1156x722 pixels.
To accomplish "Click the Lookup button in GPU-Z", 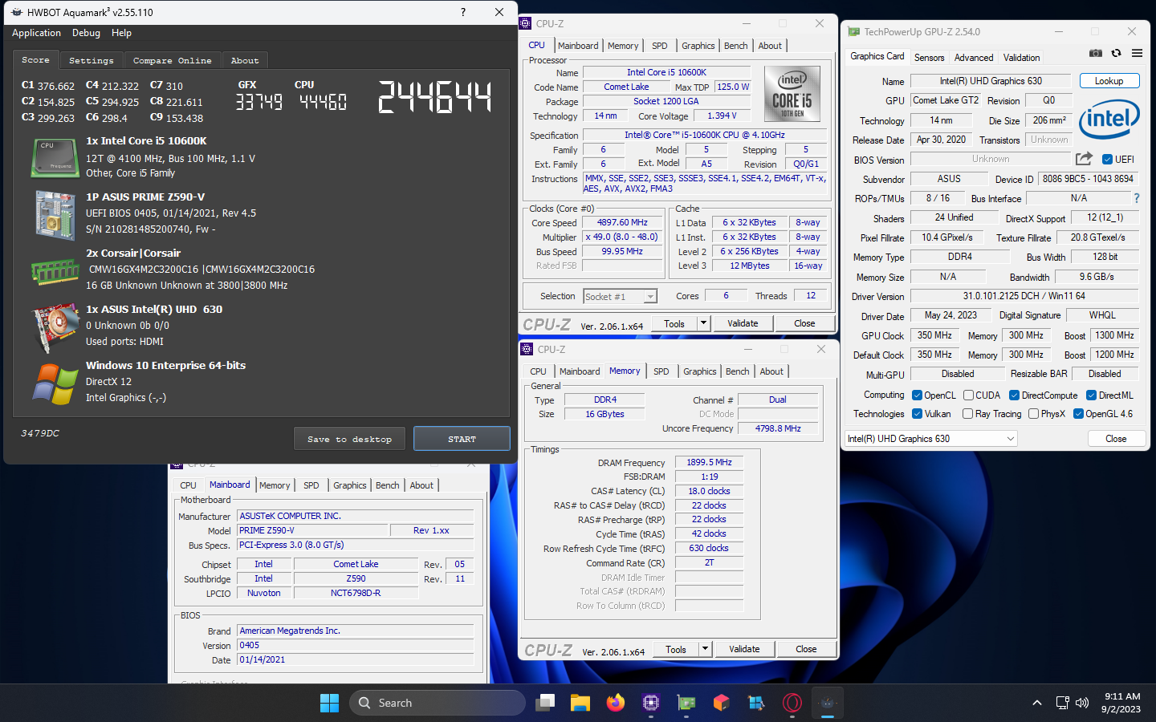I will tap(1109, 81).
